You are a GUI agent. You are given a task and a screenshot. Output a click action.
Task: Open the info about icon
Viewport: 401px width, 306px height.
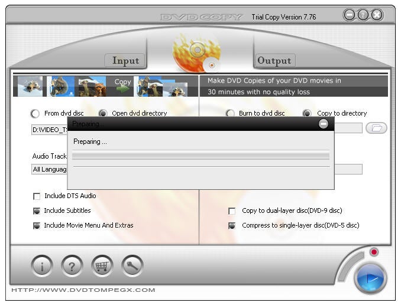[x=42, y=266]
